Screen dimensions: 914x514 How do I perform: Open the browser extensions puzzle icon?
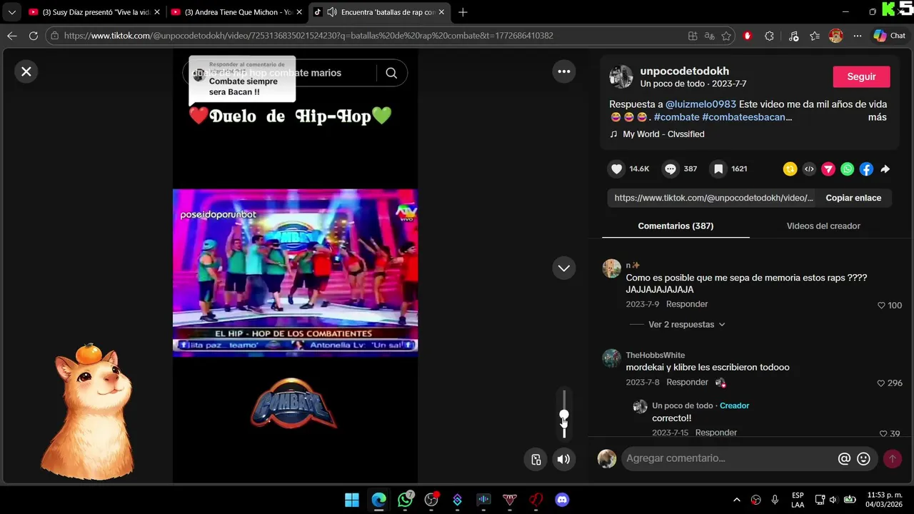coord(769,36)
